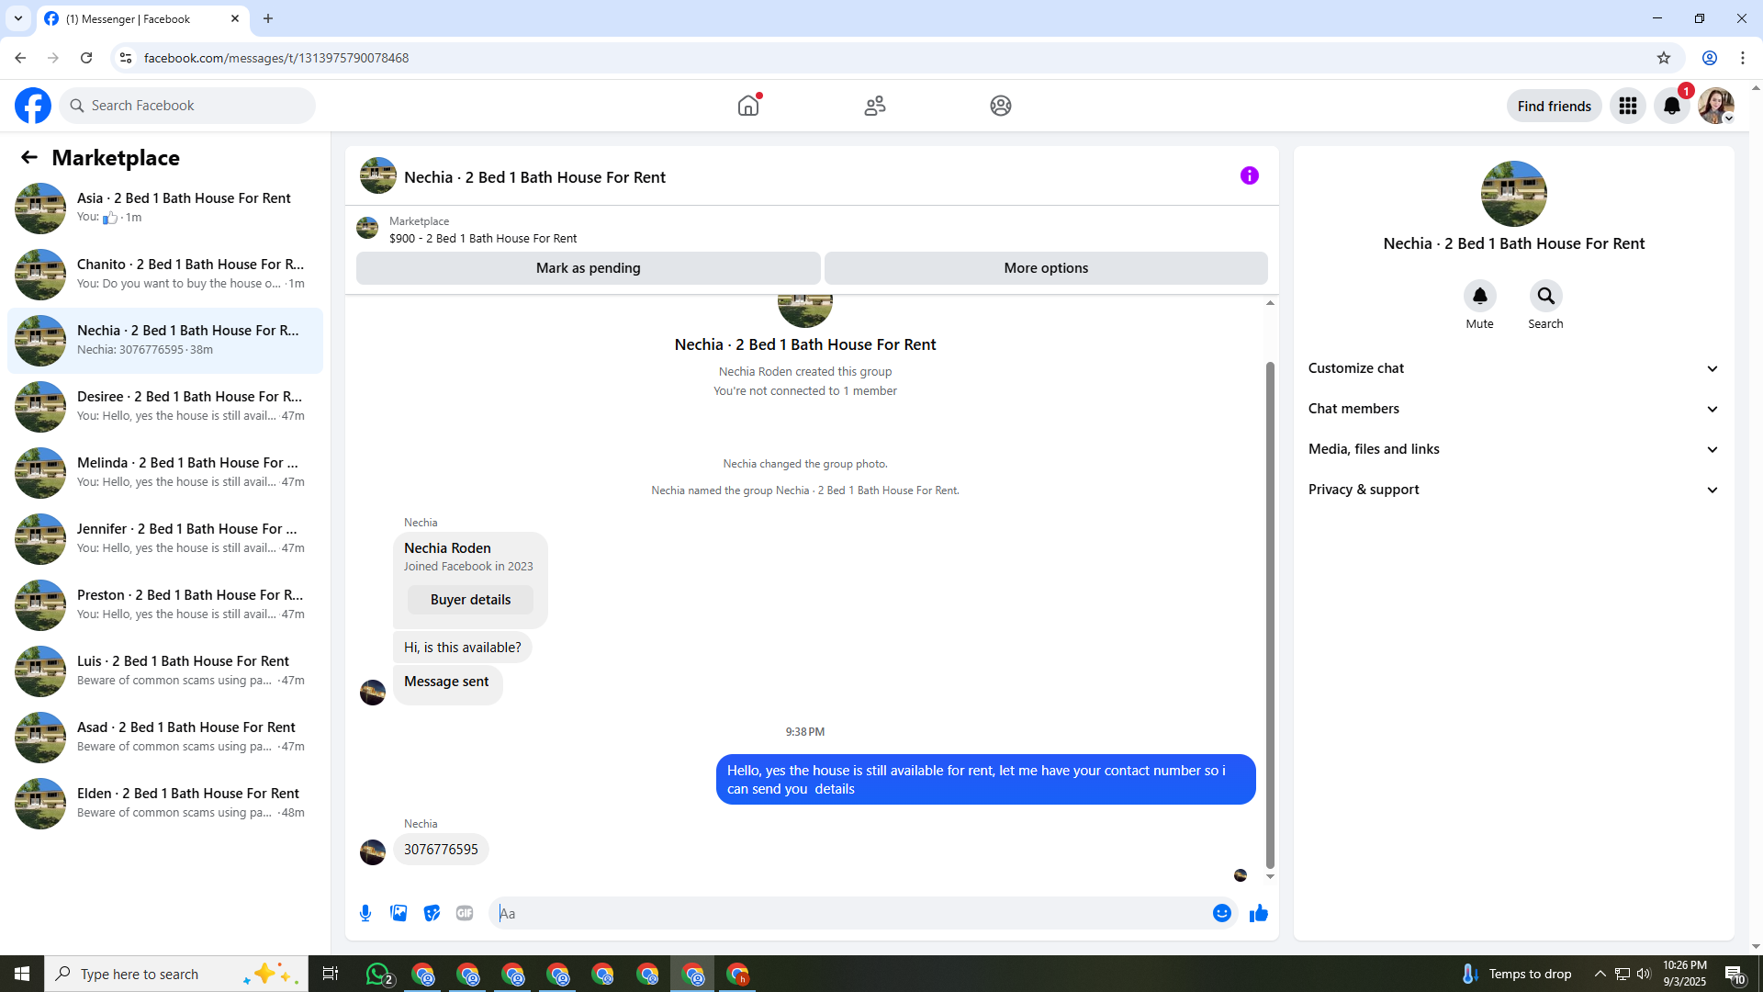Open conversation information purple icon
This screenshot has height=992, width=1763.
pos(1250,175)
